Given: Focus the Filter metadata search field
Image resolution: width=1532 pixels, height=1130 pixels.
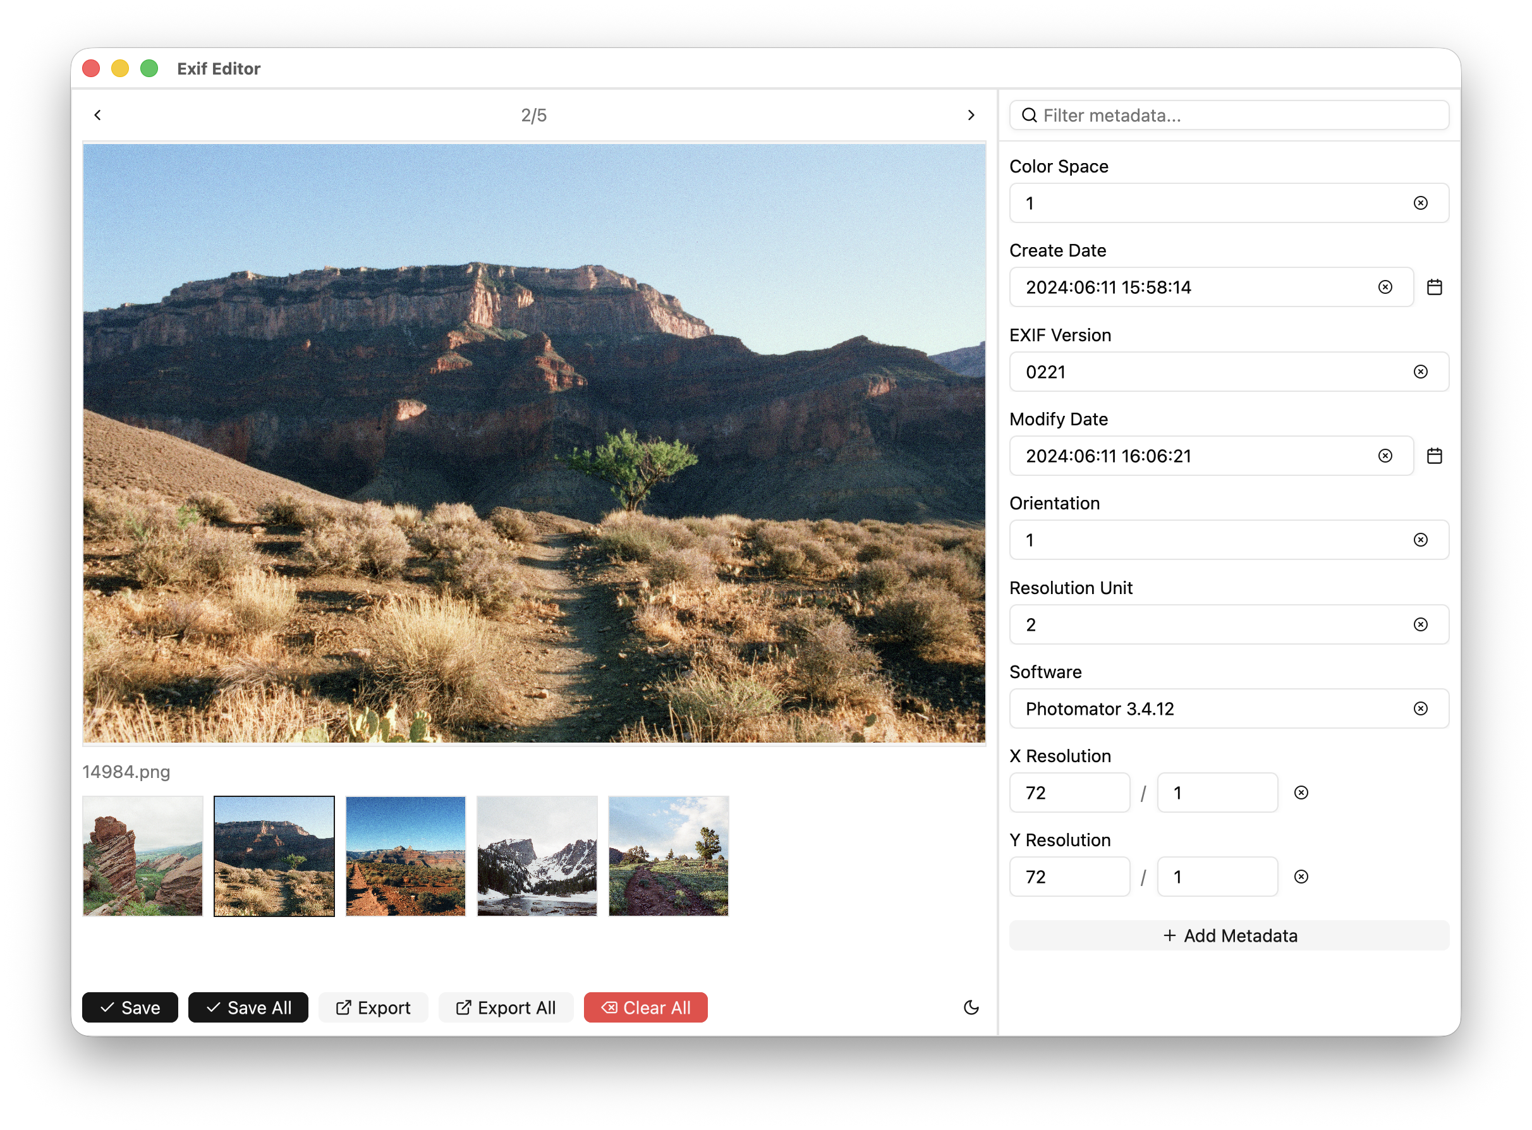Looking at the screenshot, I should tap(1229, 115).
